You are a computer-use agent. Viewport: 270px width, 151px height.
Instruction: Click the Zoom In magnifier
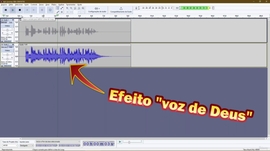coord(67,8)
